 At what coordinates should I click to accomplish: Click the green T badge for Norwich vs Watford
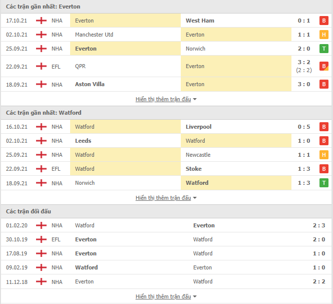click(323, 183)
